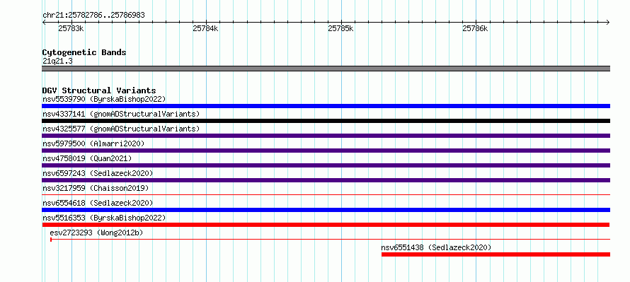
Task: Select the red nsv5516353 variant bar
Action: click(326, 225)
